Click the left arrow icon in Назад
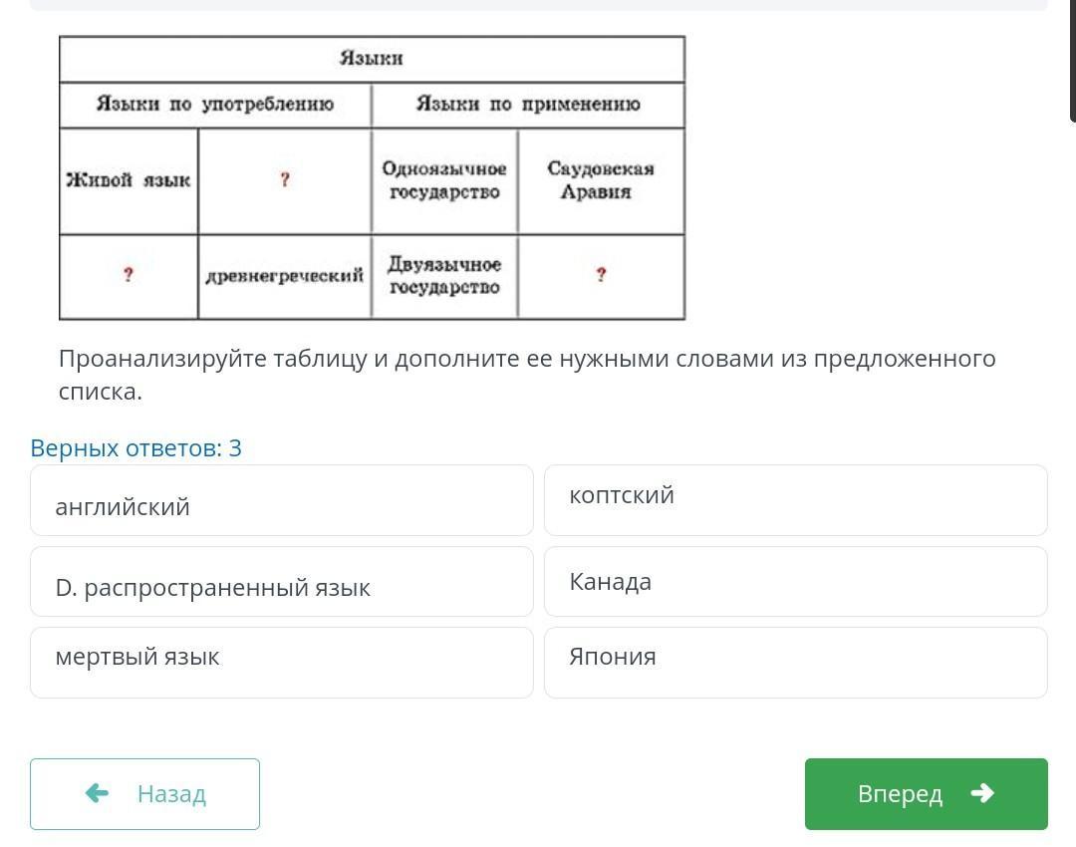The height and width of the screenshot is (847, 1076). pyautogui.click(x=97, y=793)
